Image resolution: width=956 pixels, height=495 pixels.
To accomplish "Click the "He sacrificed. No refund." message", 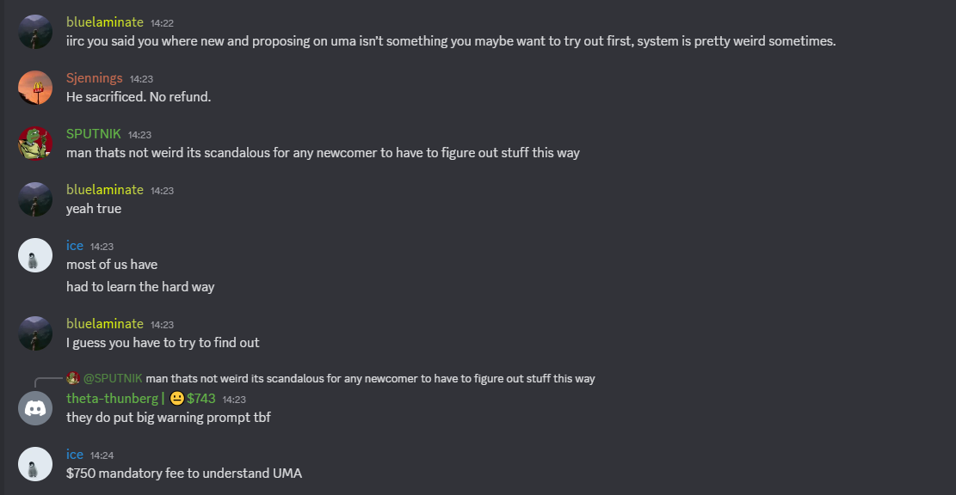I will [139, 97].
